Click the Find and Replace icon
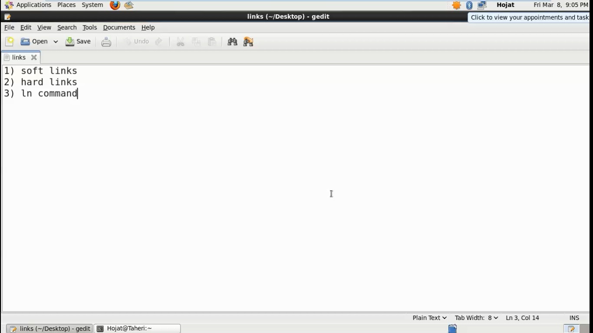This screenshot has width=593, height=333. [248, 42]
